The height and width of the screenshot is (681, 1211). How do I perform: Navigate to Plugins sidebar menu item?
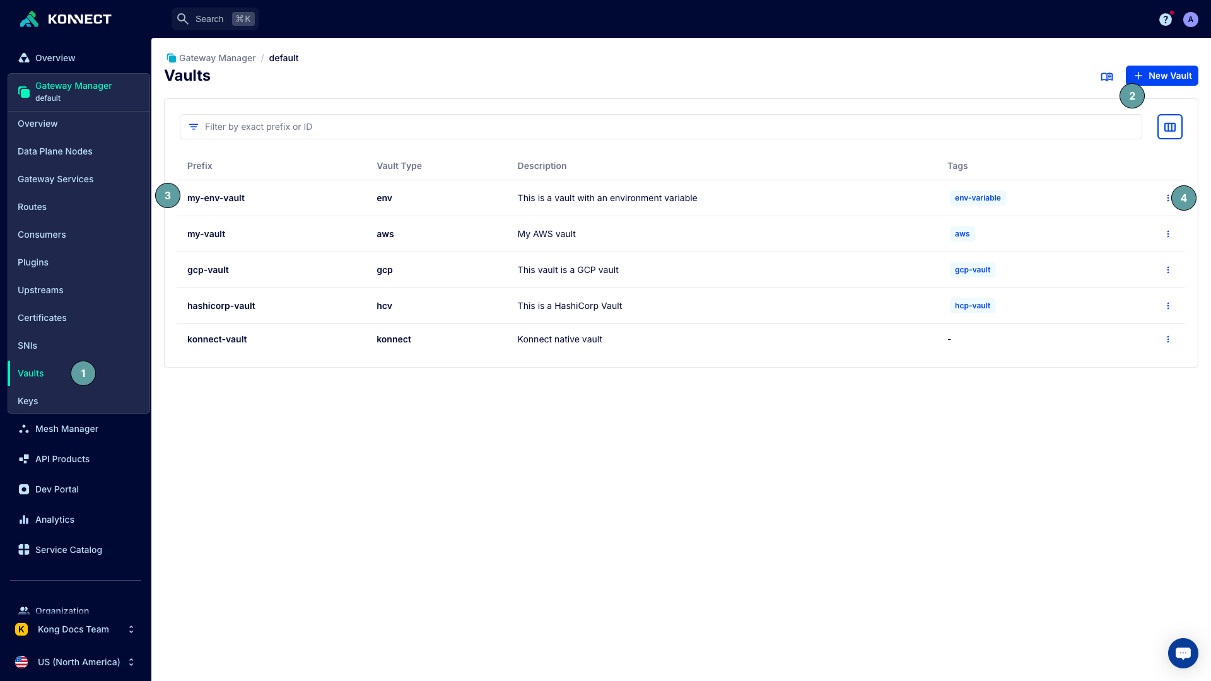[33, 262]
